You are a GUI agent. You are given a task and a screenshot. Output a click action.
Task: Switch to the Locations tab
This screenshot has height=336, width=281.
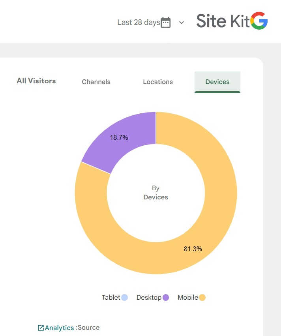point(158,82)
